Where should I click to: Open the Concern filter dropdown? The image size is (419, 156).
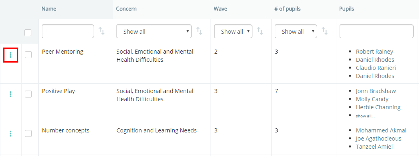[154, 31]
